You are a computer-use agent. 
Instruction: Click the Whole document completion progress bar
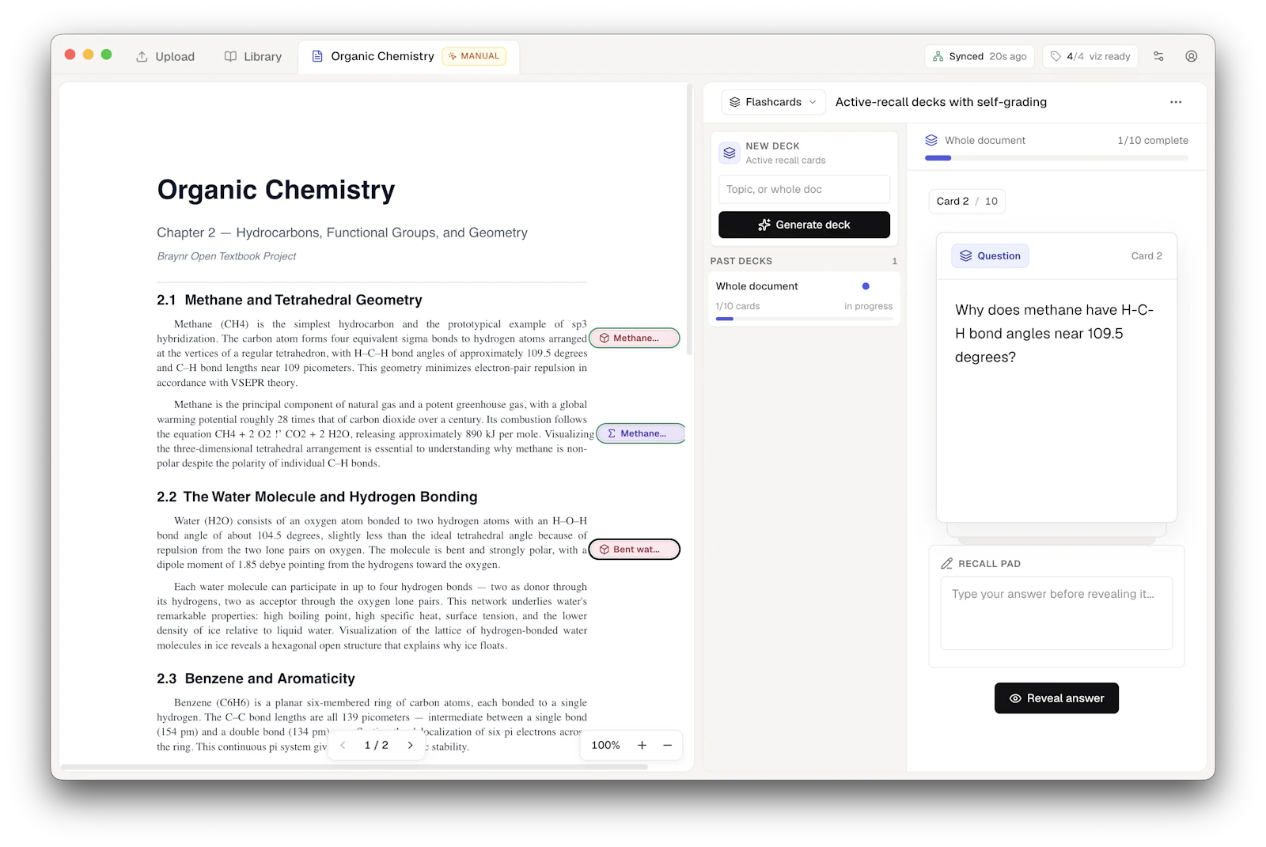(1056, 158)
